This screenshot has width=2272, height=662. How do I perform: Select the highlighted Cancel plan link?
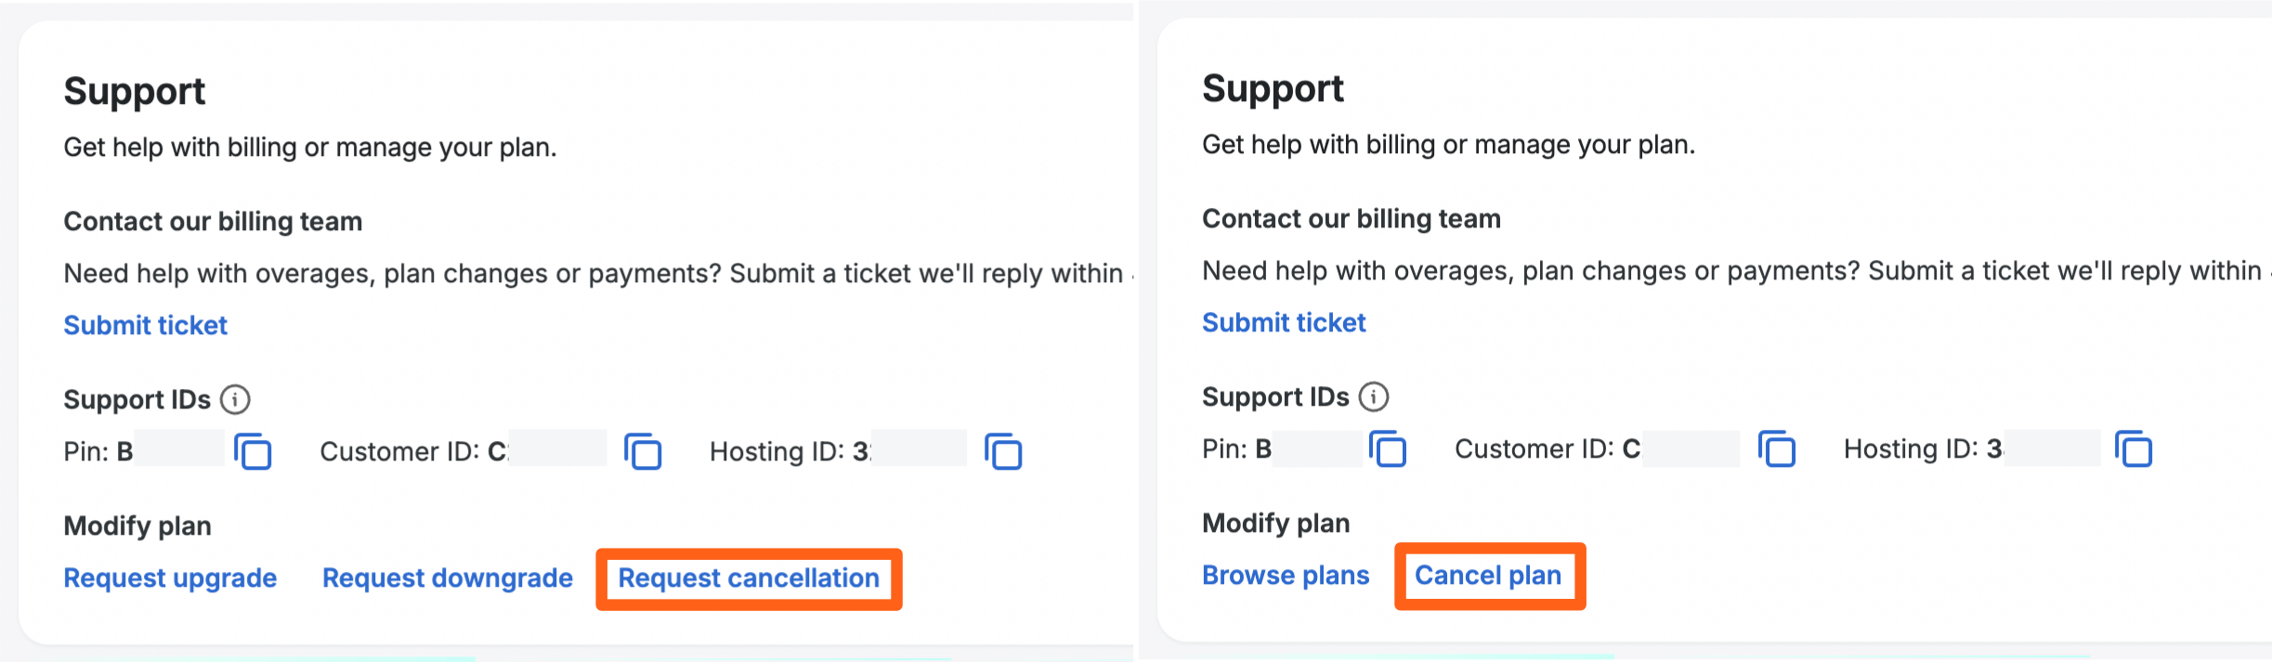click(x=1488, y=575)
